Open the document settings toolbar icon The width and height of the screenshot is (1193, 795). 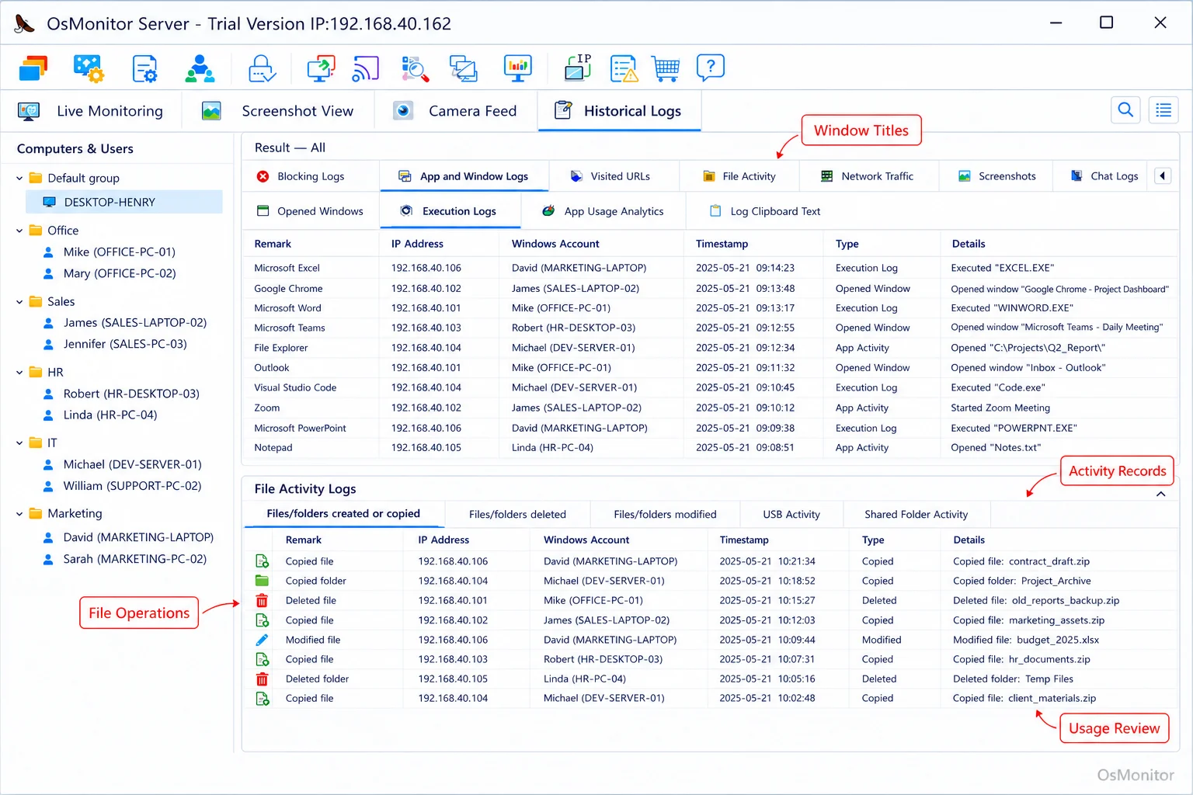(x=144, y=68)
